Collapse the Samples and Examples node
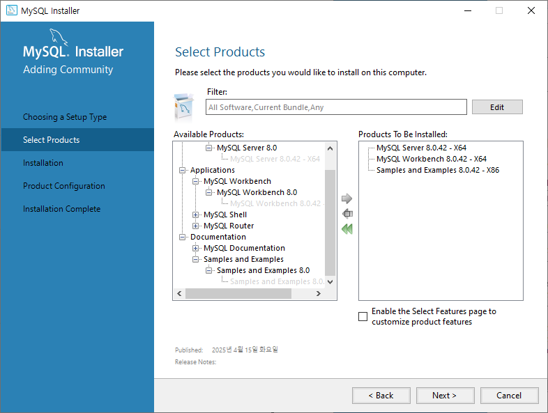This screenshot has width=548, height=413. pyautogui.click(x=195, y=259)
